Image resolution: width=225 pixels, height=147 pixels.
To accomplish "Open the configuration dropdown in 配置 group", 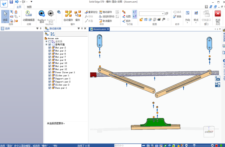I will [163, 14].
